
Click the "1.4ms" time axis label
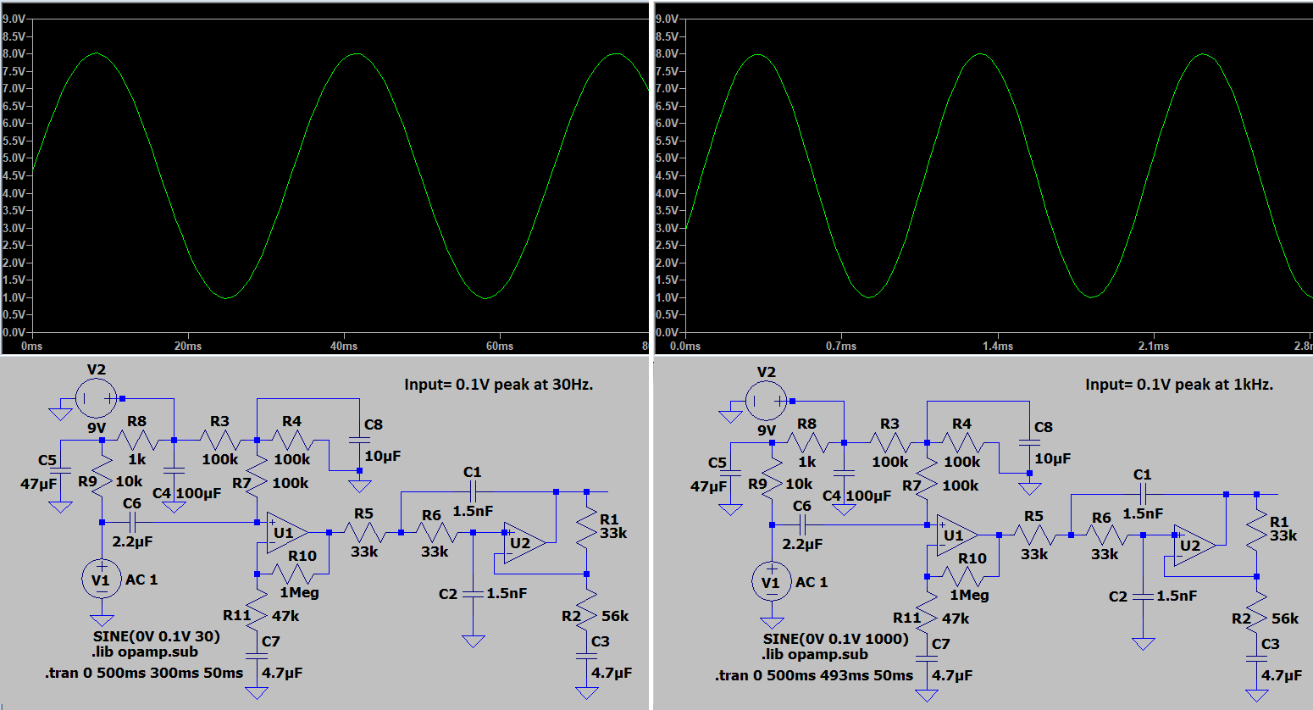(998, 346)
